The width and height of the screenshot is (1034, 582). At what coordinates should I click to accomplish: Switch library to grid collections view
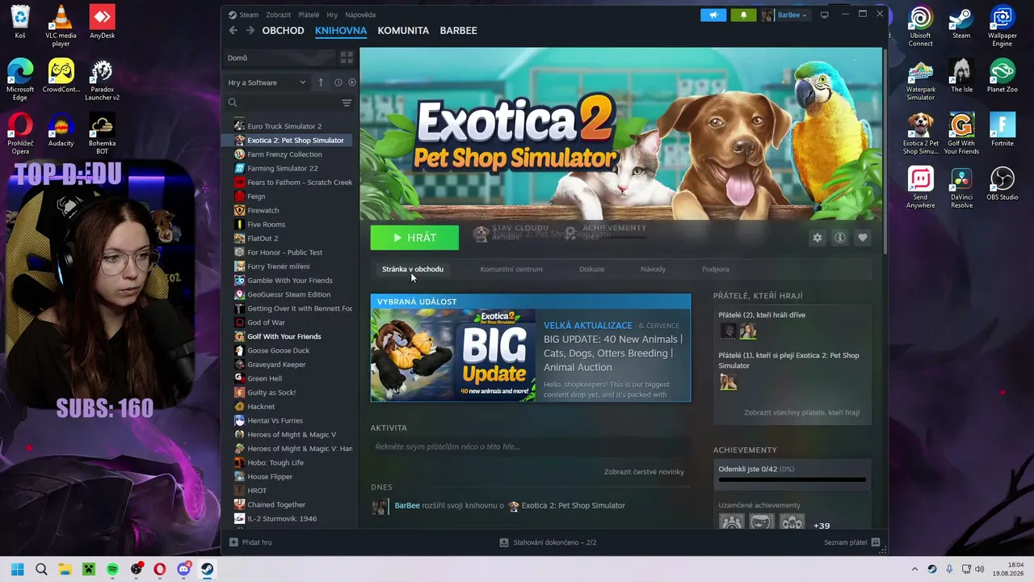347,57
